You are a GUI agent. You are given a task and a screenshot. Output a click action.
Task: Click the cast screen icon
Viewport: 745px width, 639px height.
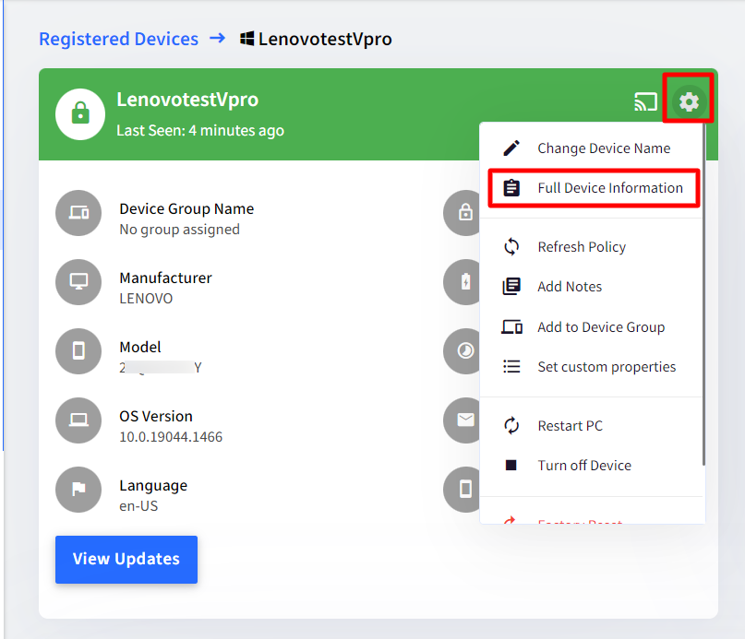coord(645,101)
